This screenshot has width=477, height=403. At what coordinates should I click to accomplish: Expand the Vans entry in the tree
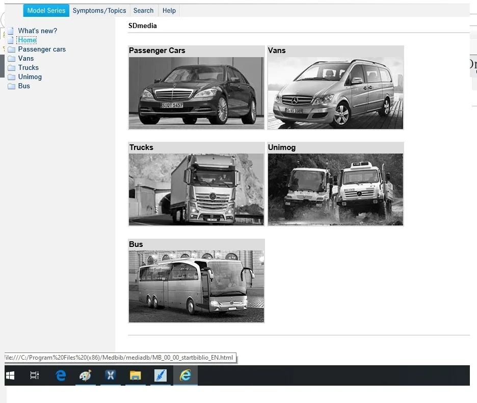pyautogui.click(x=25, y=59)
